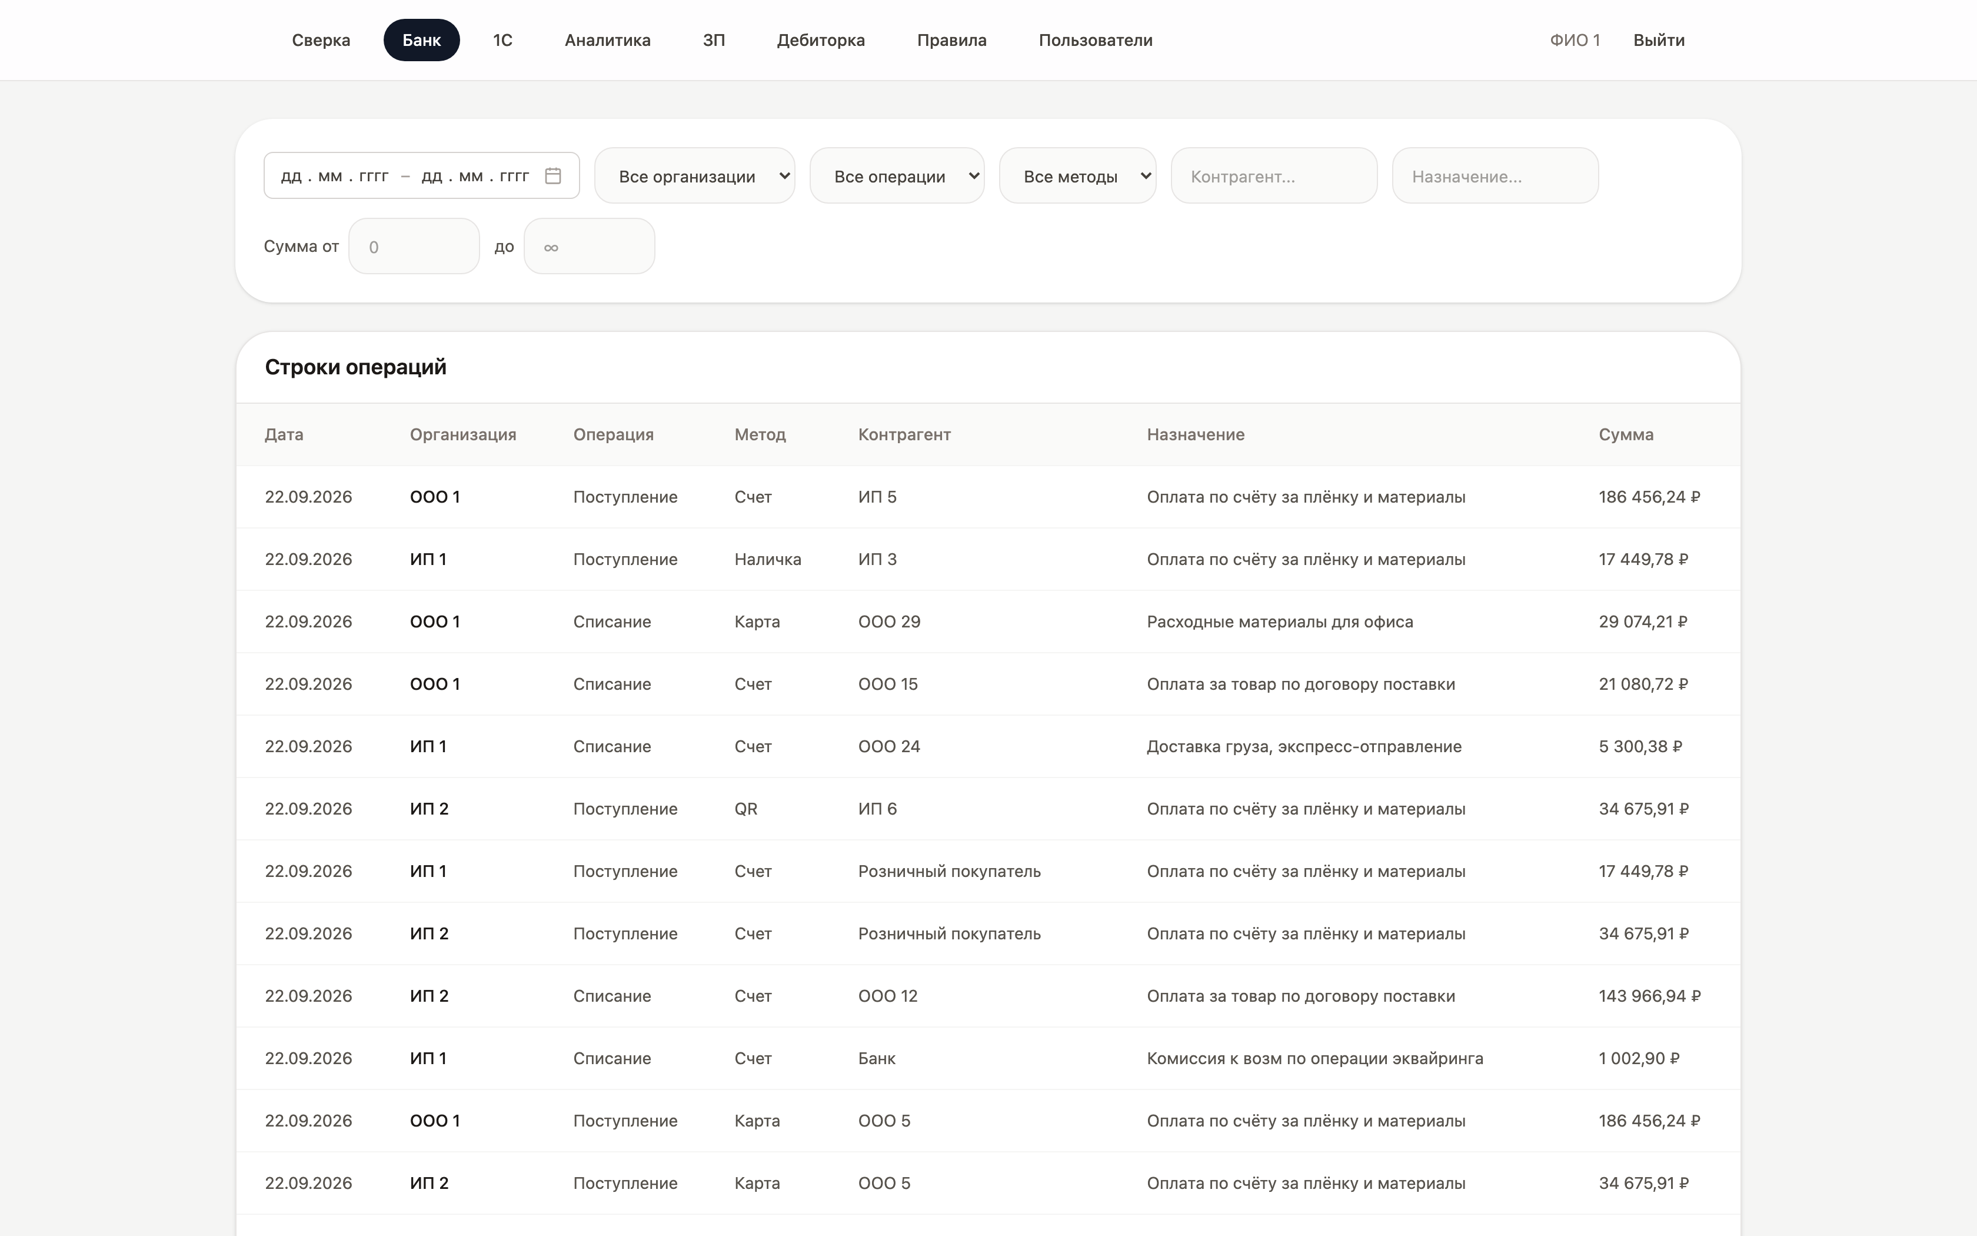Go to the Аналитика tab
Image resolution: width=1977 pixels, height=1236 pixels.
[608, 40]
